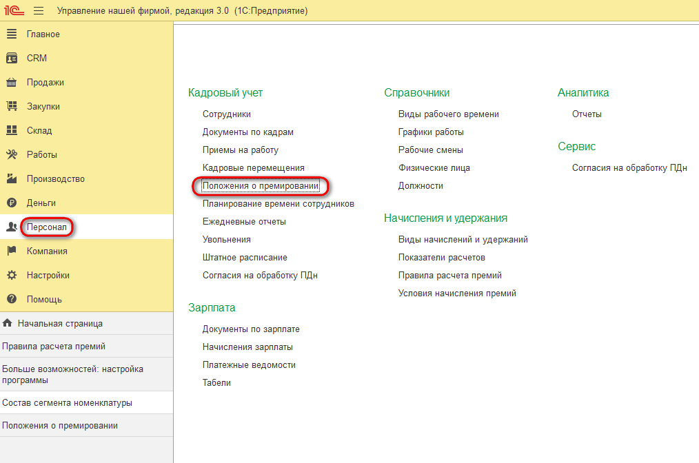This screenshot has height=463, width=699.
Task: Switch to the Начальная страница tab
Action: tap(86, 324)
